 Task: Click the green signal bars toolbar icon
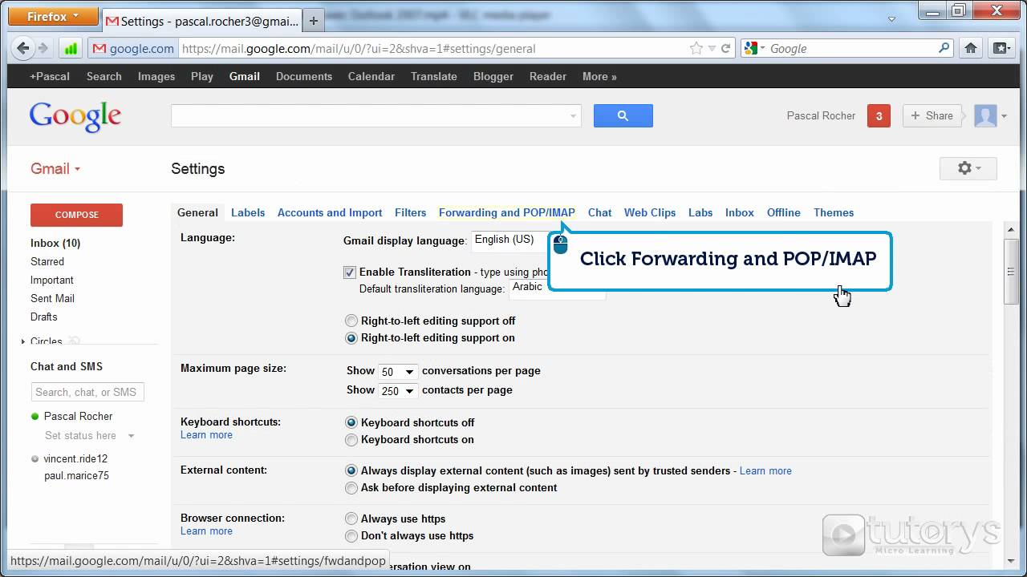[x=71, y=48]
